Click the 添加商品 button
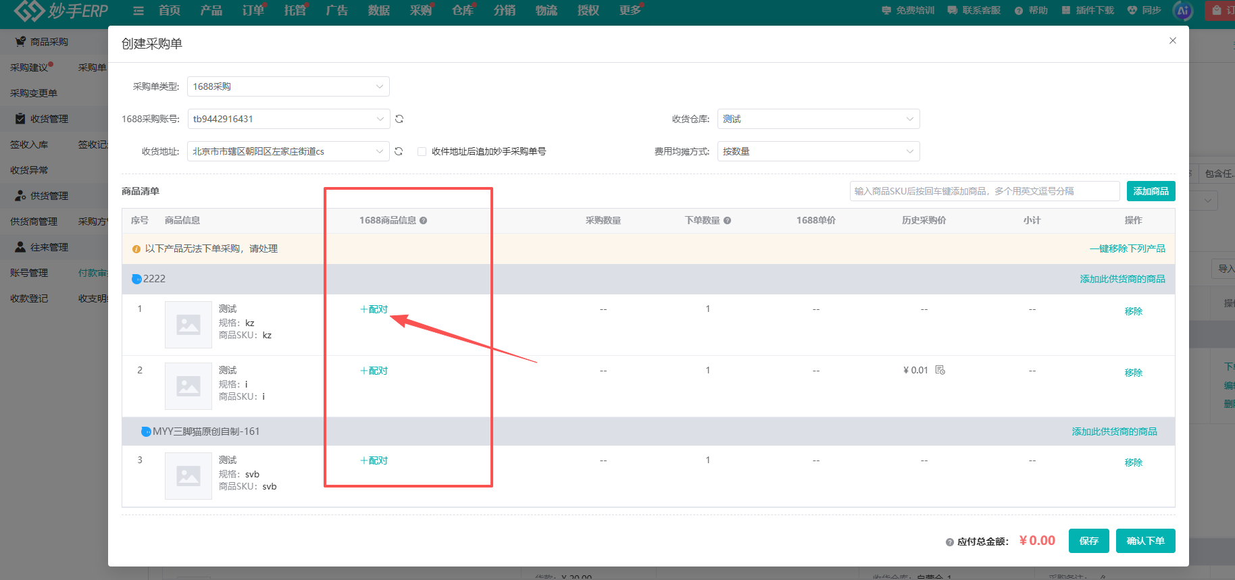Image resolution: width=1235 pixels, height=580 pixels. [x=1151, y=191]
